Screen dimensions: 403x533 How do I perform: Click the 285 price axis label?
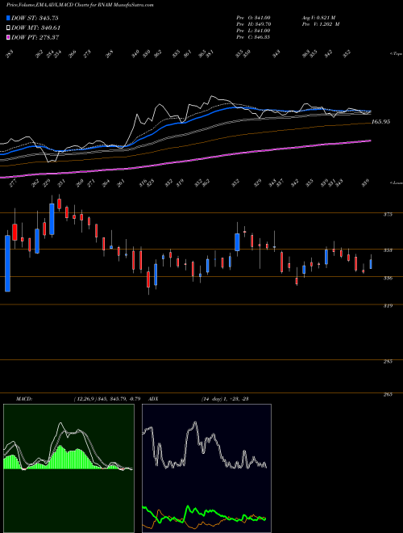click(x=388, y=362)
